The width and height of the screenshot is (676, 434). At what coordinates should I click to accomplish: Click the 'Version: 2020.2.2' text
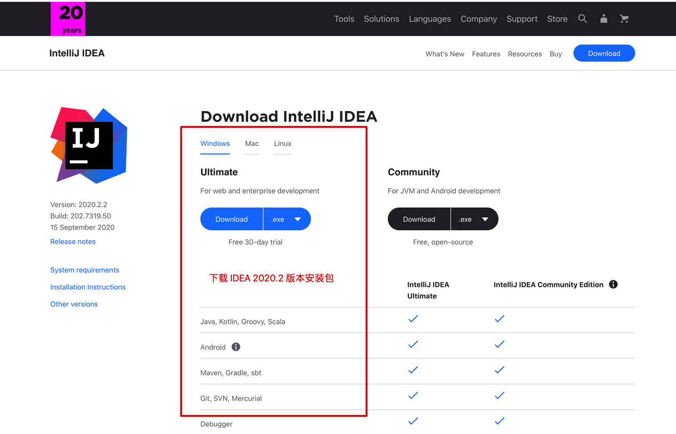(x=79, y=204)
